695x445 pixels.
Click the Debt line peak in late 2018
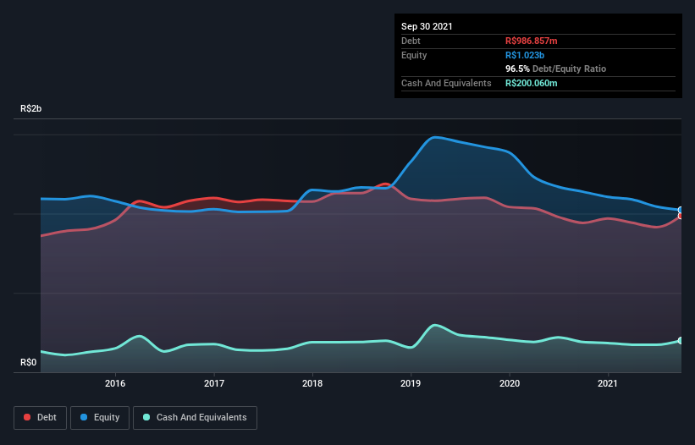(385, 184)
